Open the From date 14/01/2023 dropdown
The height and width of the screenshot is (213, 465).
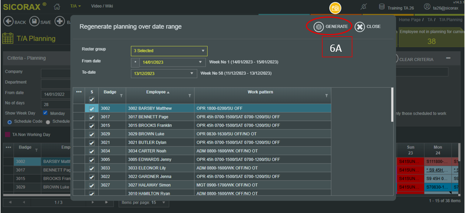[172, 62]
